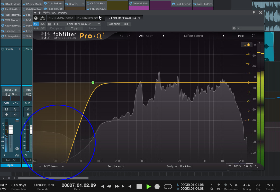Open plugin window options gear menu arrow

click(239, 28)
